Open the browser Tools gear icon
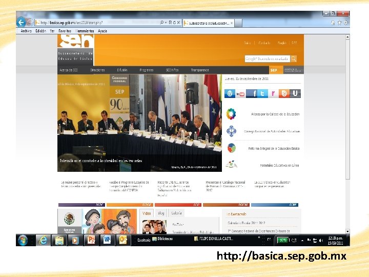Screen dimensions: 369x277 (x=346, y=23)
